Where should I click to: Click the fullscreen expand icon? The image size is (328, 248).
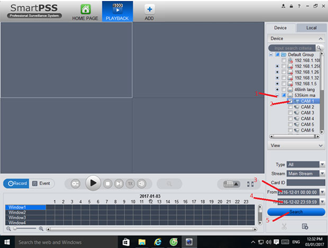tap(250, 184)
